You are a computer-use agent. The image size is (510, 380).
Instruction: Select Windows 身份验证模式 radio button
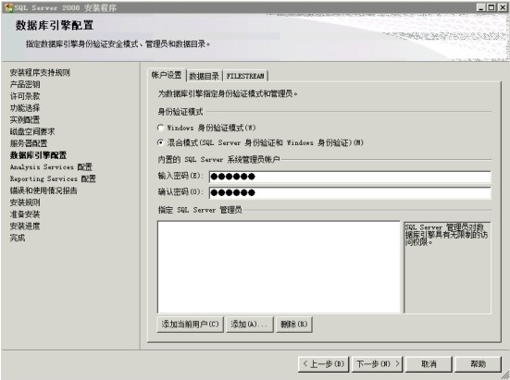(160, 128)
